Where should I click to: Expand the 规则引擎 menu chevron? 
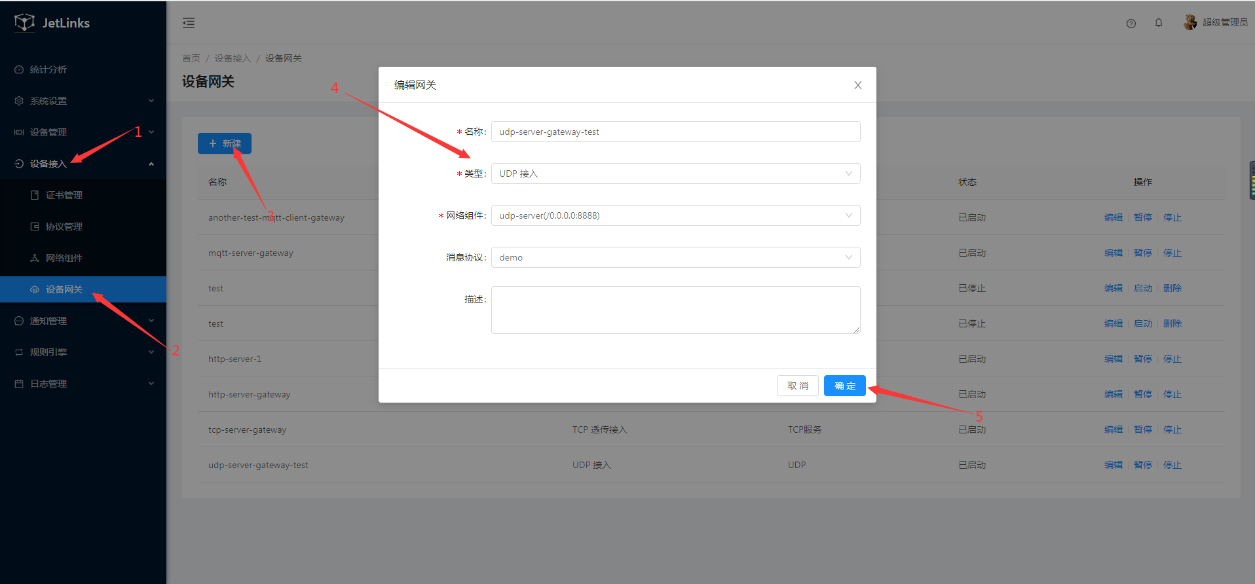[x=151, y=352]
